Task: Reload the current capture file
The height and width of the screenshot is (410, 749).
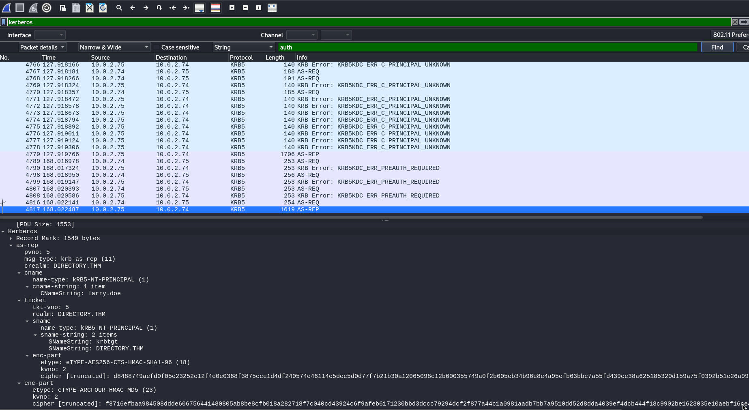Action: coord(103,7)
